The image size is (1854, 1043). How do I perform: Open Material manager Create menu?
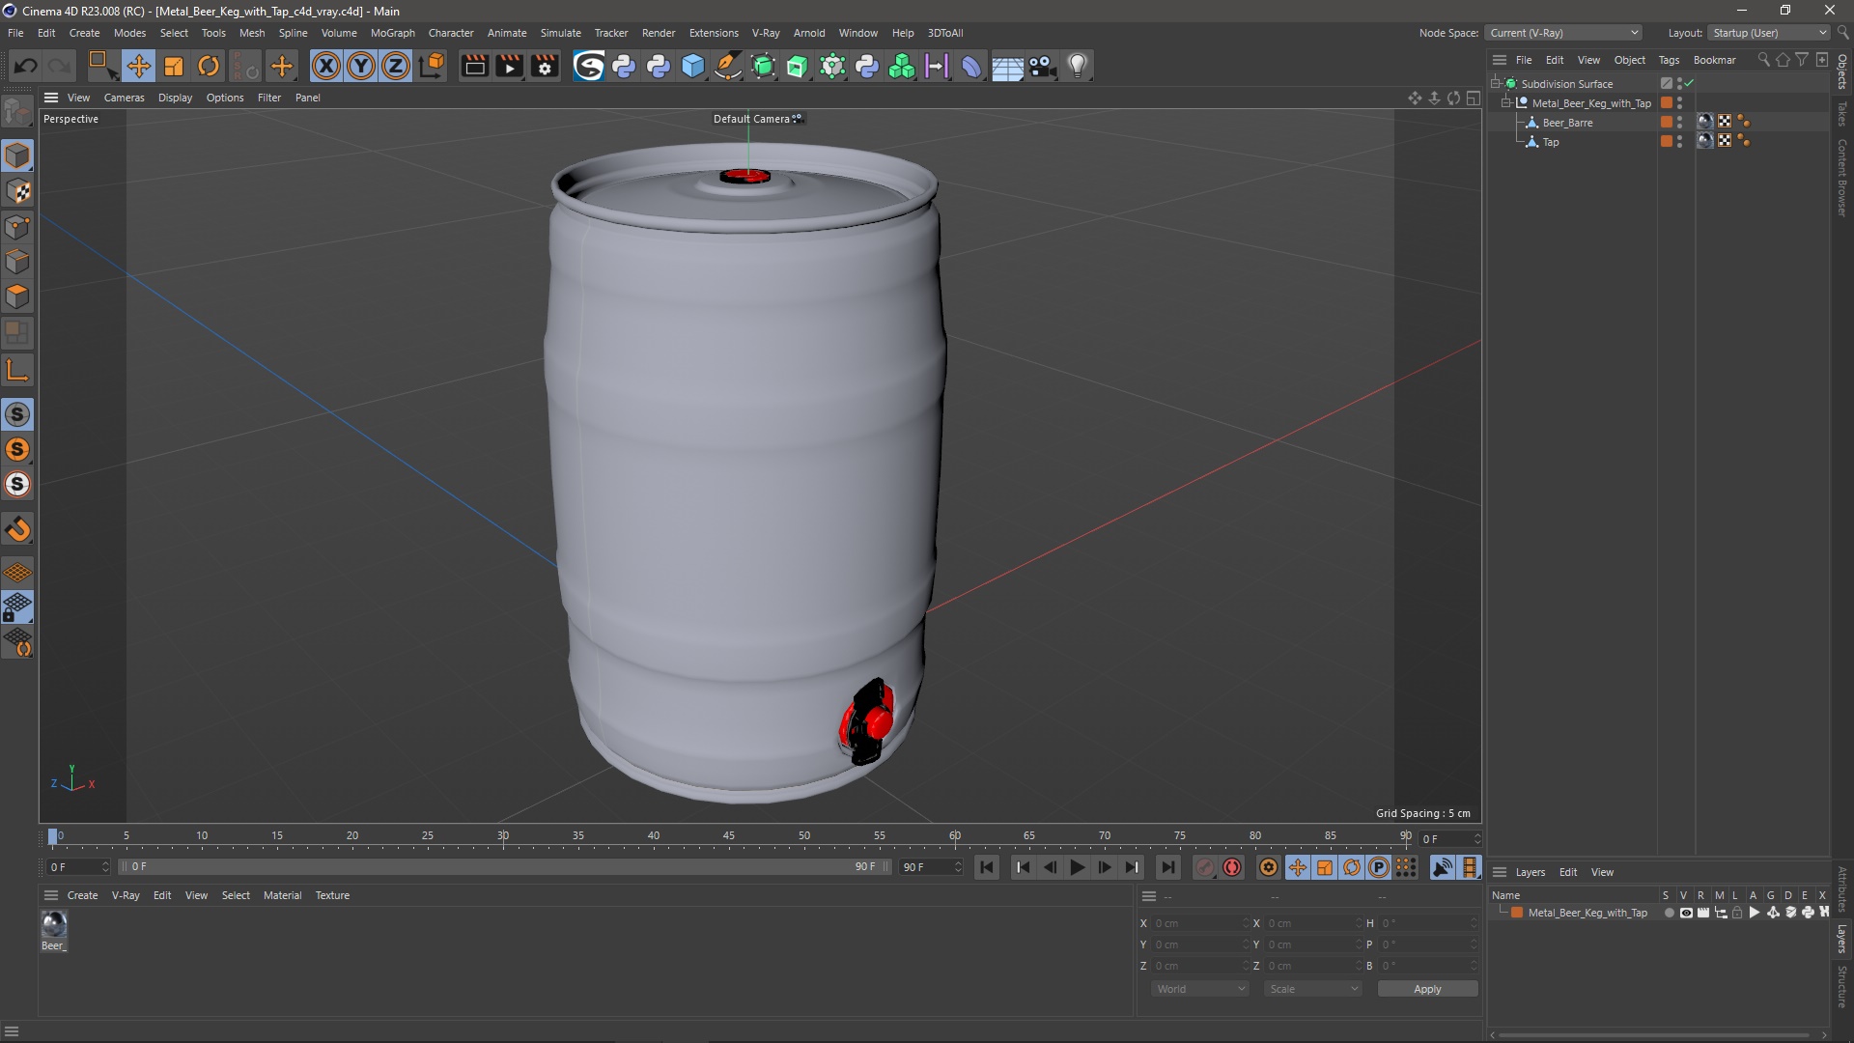(82, 895)
